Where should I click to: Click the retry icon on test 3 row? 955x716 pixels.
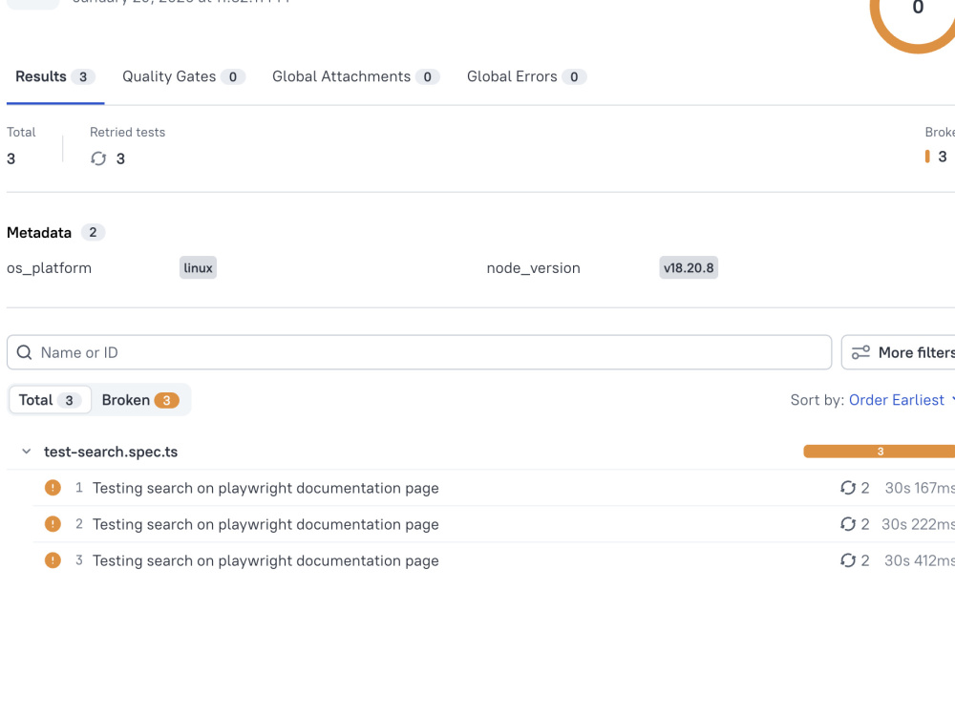[x=848, y=560]
